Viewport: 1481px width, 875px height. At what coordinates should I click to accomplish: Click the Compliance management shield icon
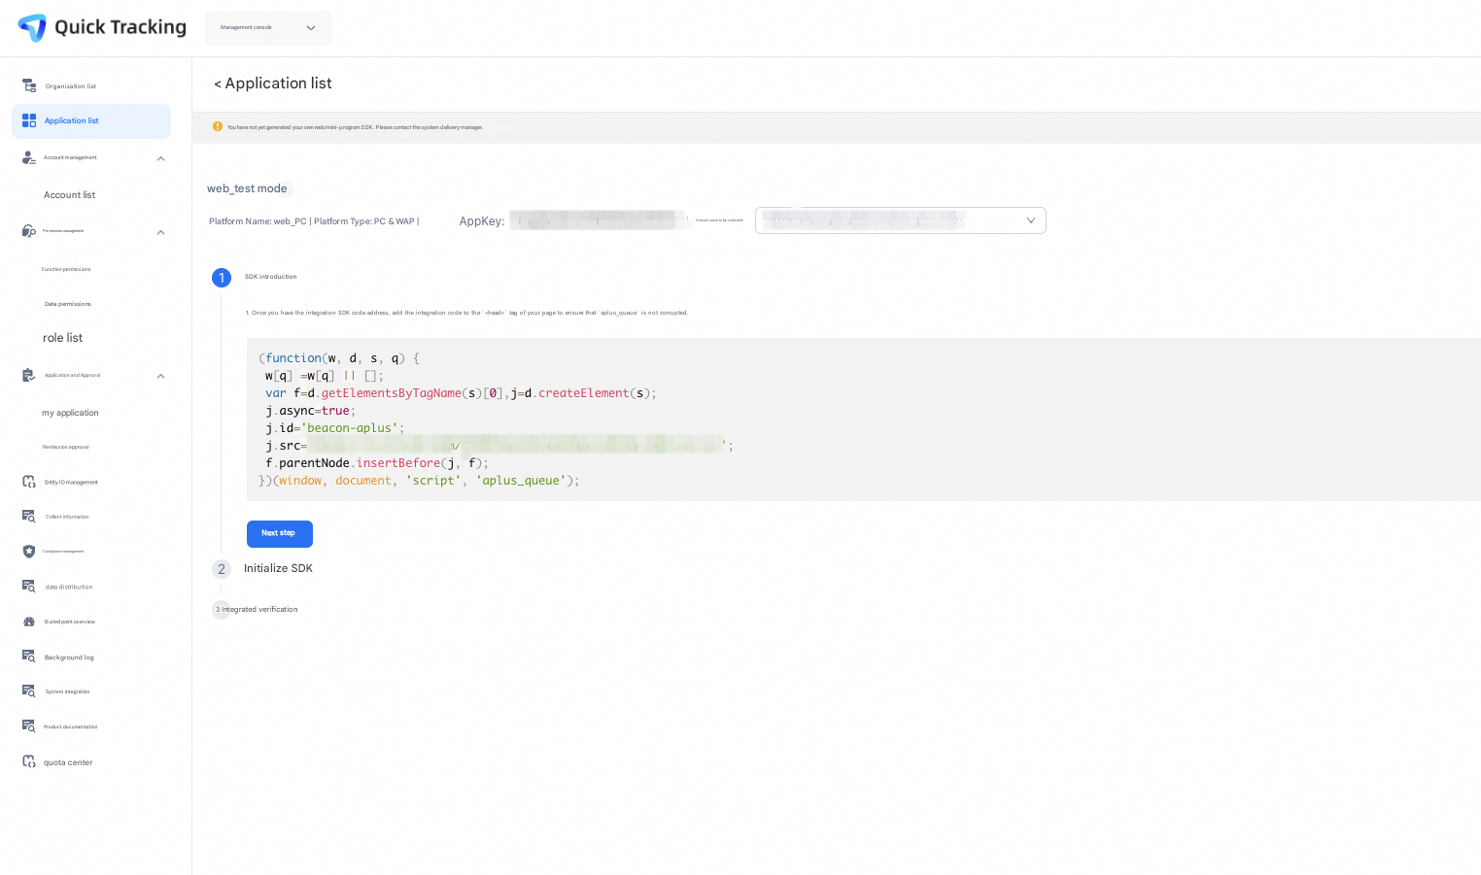pos(29,552)
